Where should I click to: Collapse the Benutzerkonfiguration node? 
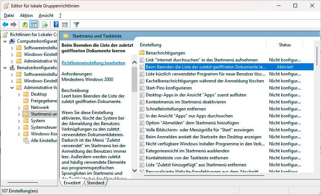5,68
